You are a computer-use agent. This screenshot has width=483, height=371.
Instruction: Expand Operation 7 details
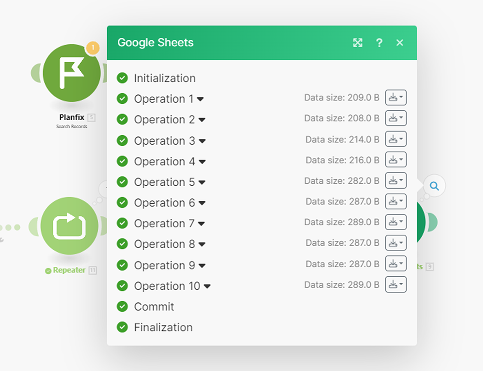point(201,223)
